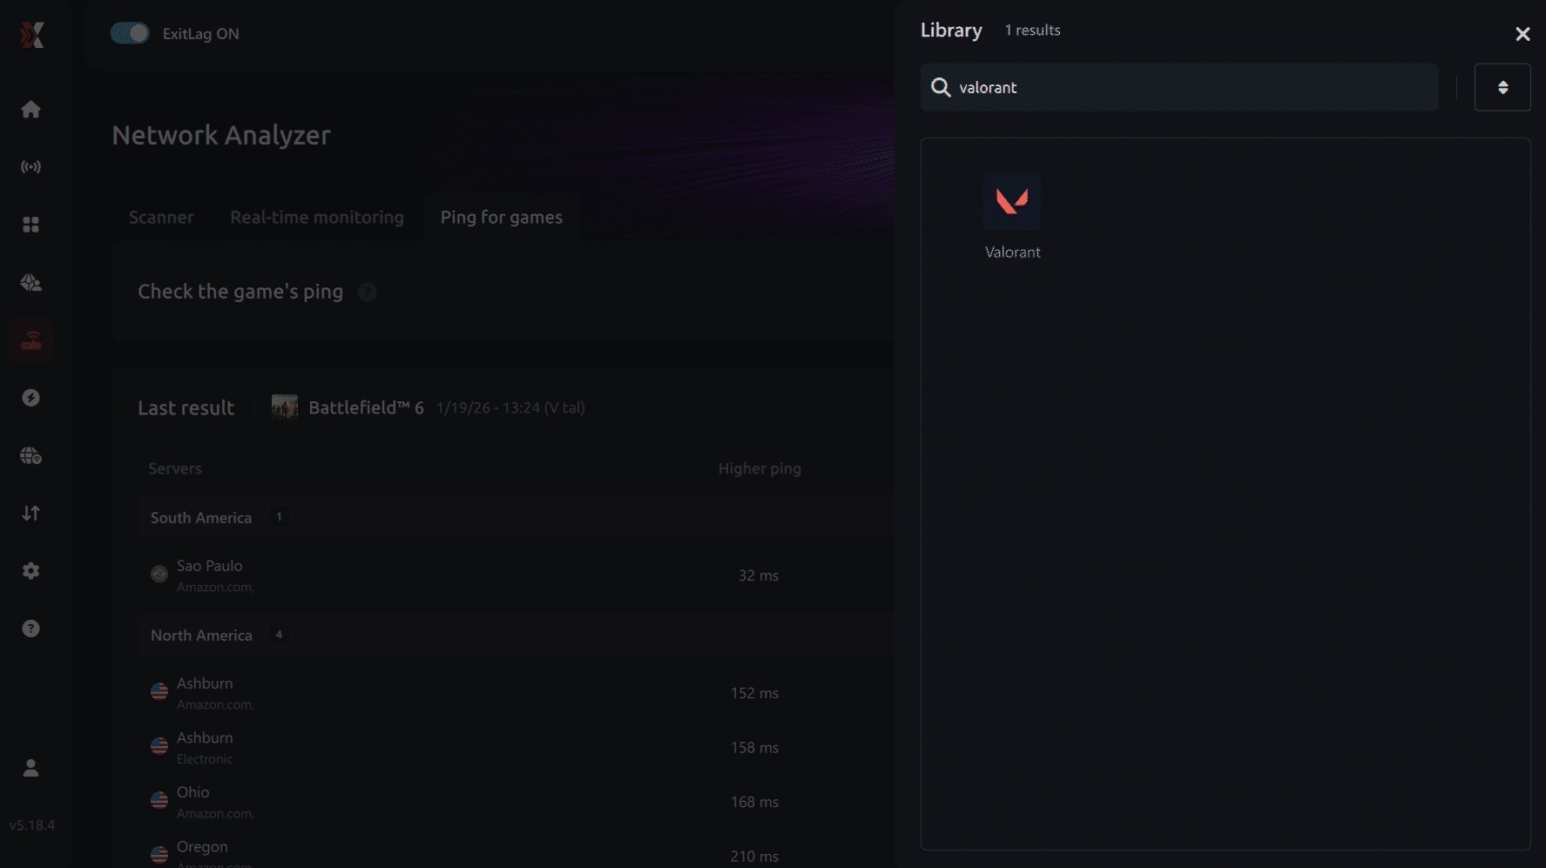This screenshot has height=868, width=1546.
Task: Collapse the South America server group
Action: (514, 517)
